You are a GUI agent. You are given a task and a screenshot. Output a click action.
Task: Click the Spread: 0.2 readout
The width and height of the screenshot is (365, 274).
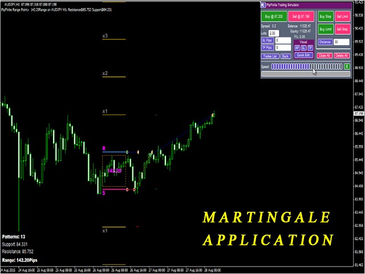click(x=269, y=26)
